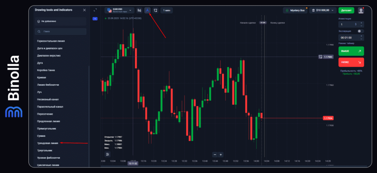Open the Mystery Box
Viewport: 377px width, 173px height.
click(295, 10)
